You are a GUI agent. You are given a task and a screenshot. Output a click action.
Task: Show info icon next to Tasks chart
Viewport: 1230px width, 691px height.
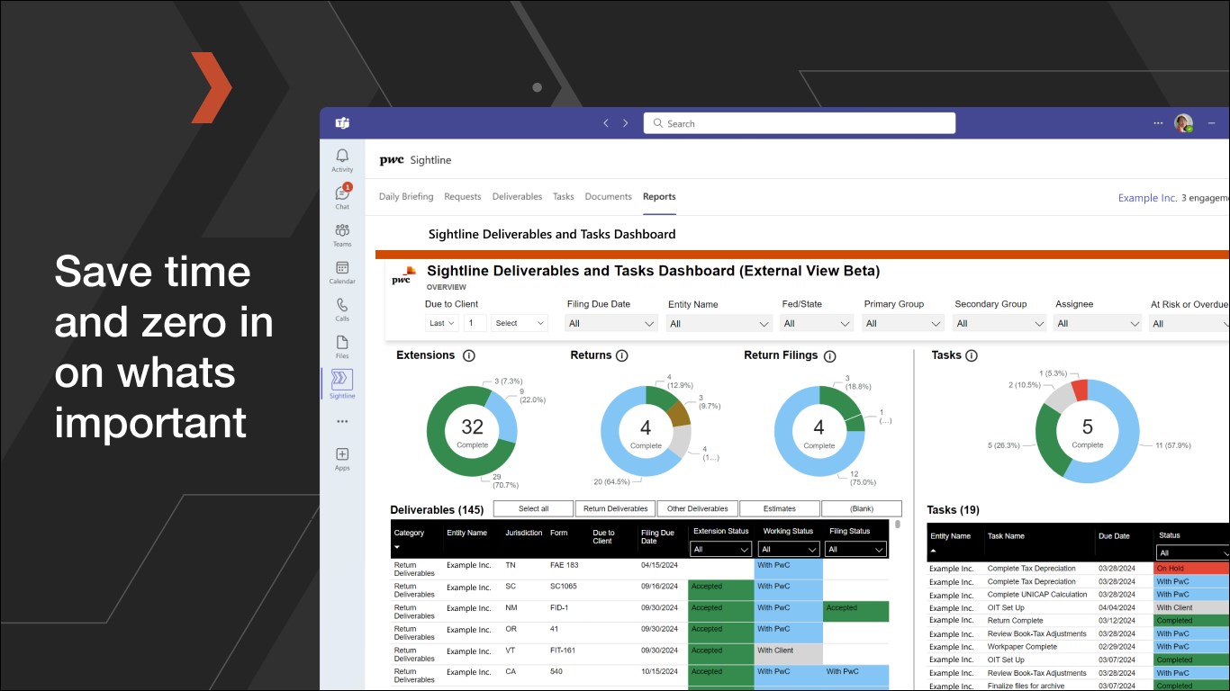click(971, 356)
